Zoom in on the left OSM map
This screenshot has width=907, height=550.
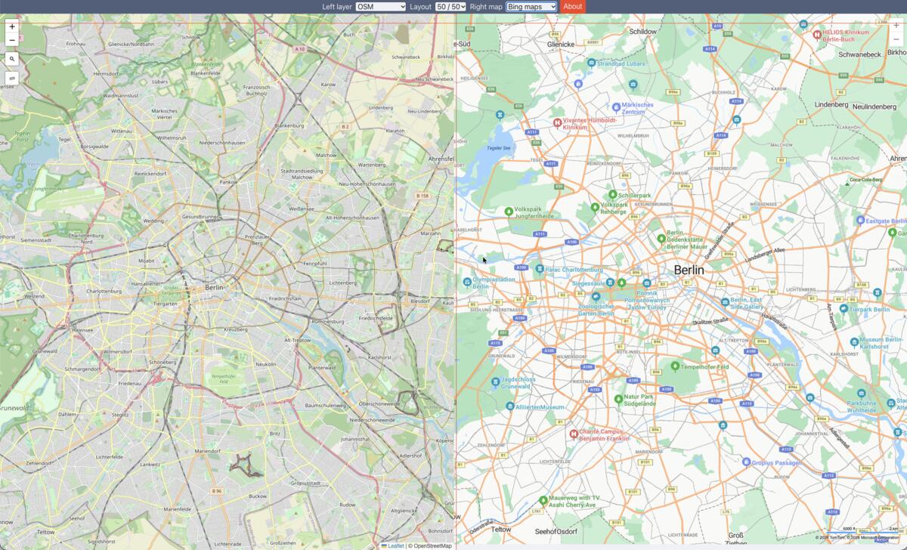[11, 26]
